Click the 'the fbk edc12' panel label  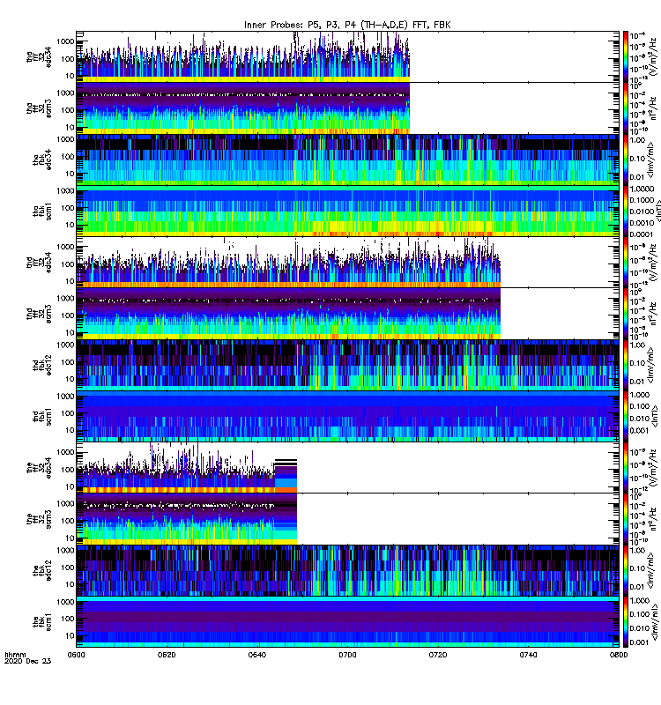(x=42, y=570)
